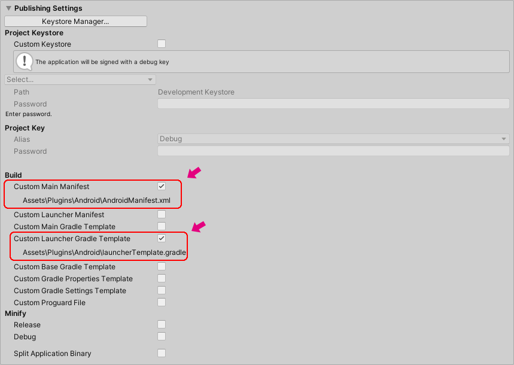Click the Split Application Binary label
This screenshot has height=365, width=514.
53,354
